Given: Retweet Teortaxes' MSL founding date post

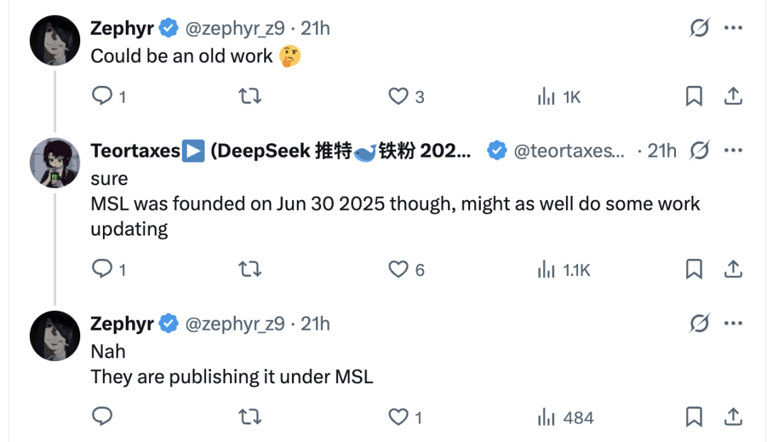Looking at the screenshot, I should click(250, 270).
